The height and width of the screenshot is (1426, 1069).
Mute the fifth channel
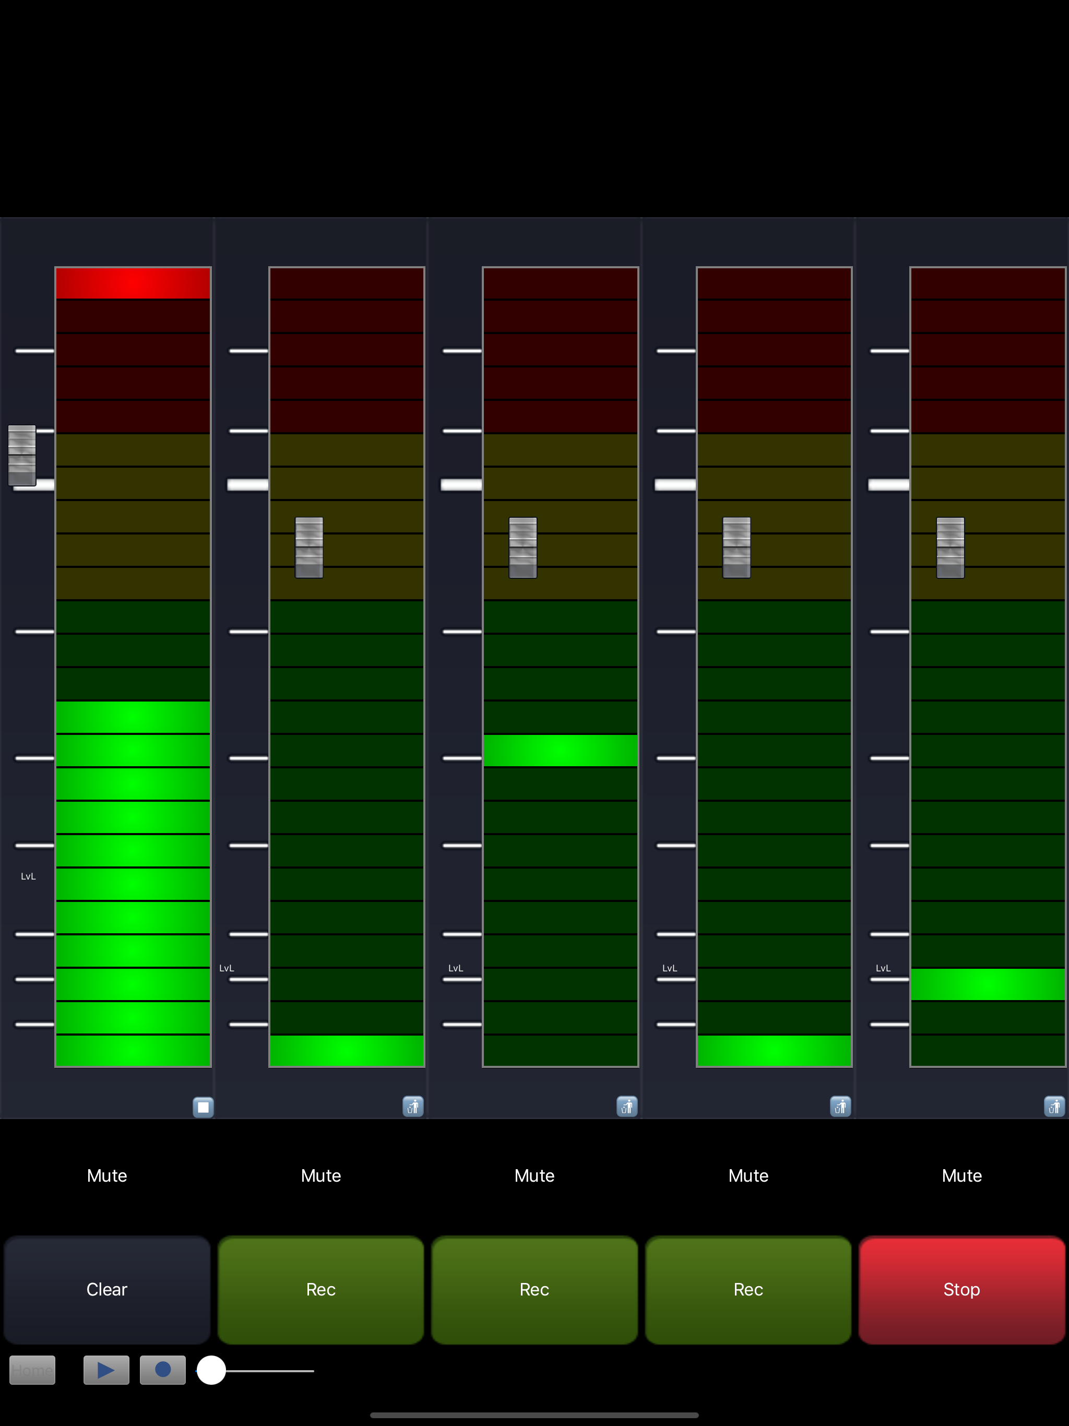click(961, 1176)
